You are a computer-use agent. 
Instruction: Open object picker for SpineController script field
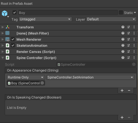tap(134, 64)
